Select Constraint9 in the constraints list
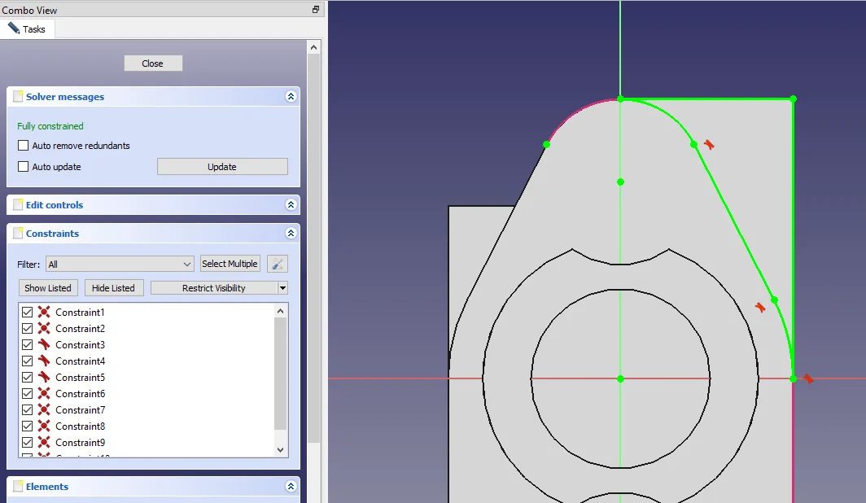 click(81, 443)
